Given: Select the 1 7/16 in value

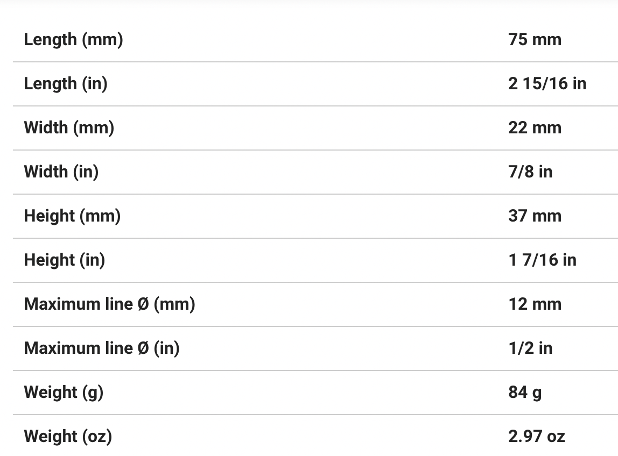Looking at the screenshot, I should [x=542, y=260].
